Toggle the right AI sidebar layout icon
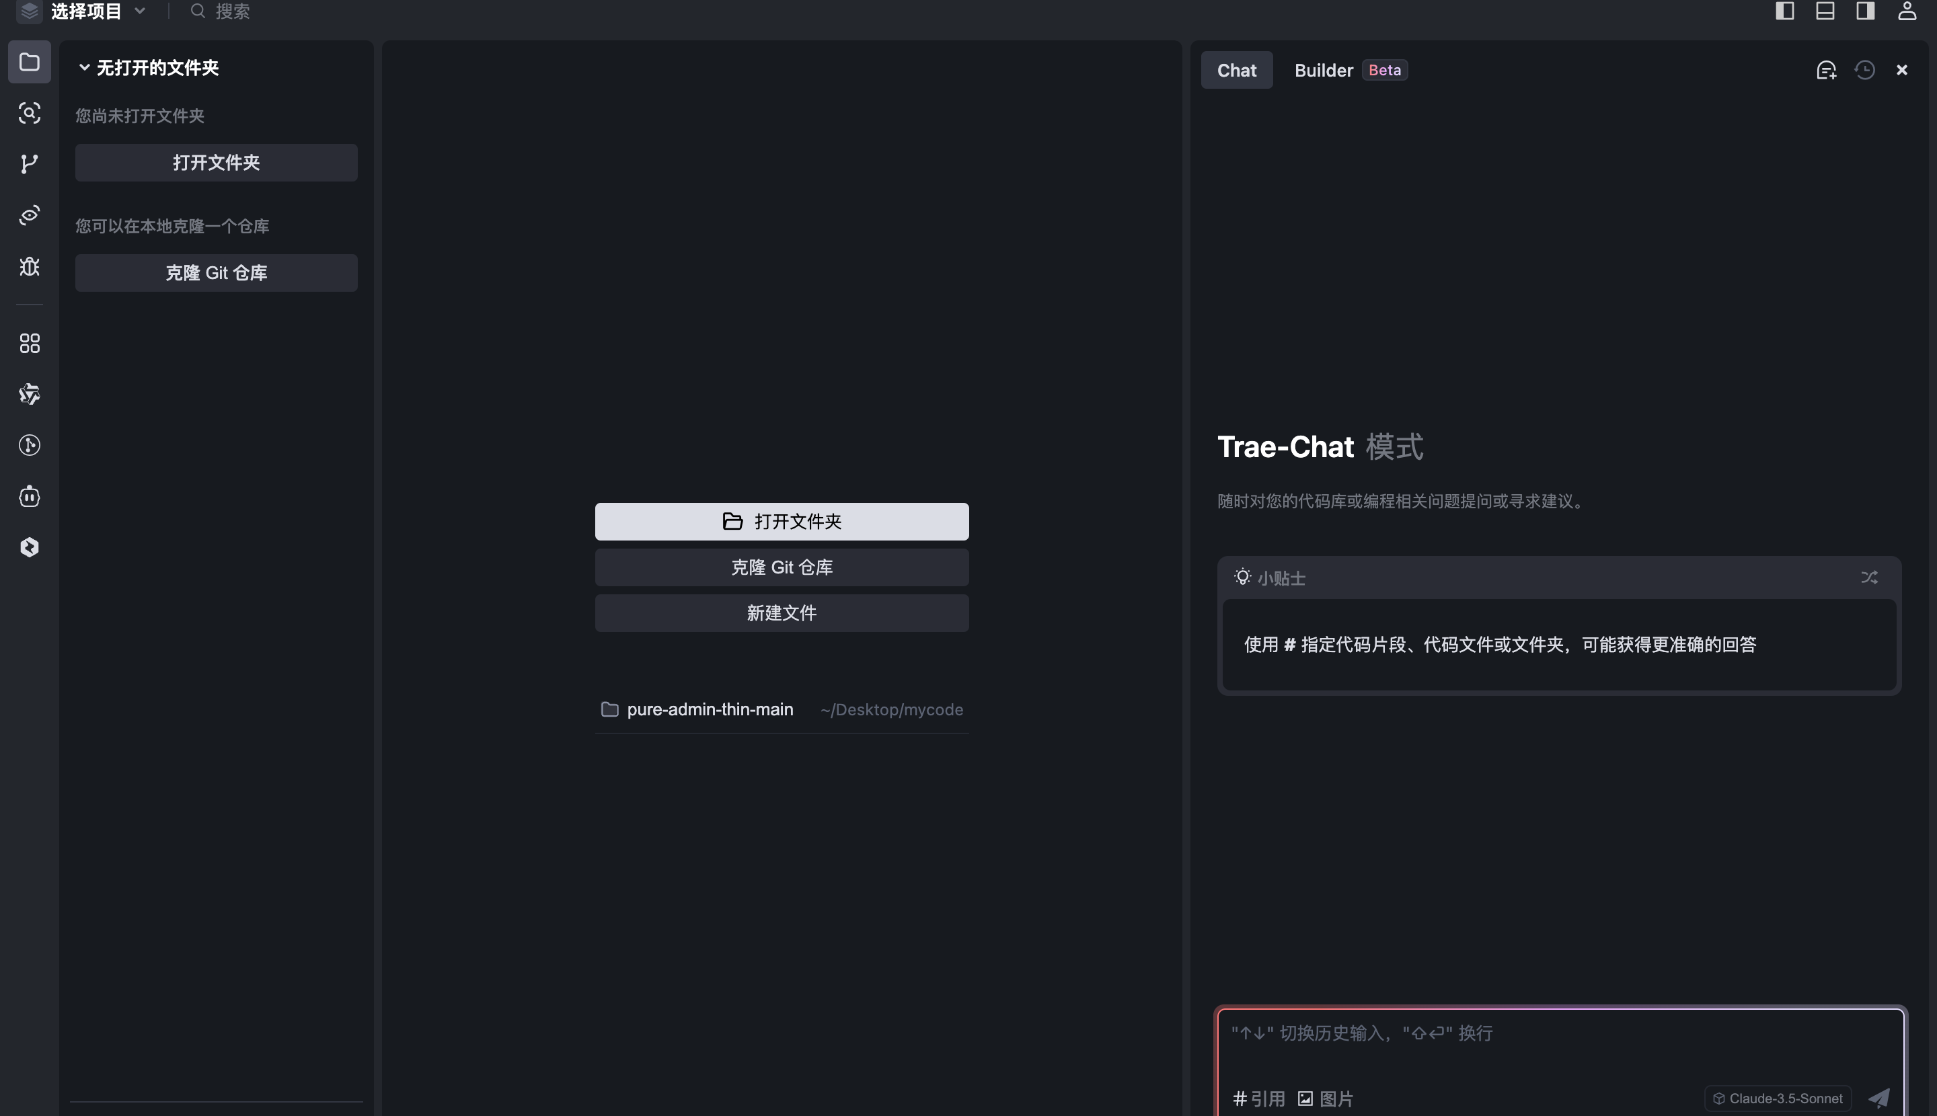 1866,11
